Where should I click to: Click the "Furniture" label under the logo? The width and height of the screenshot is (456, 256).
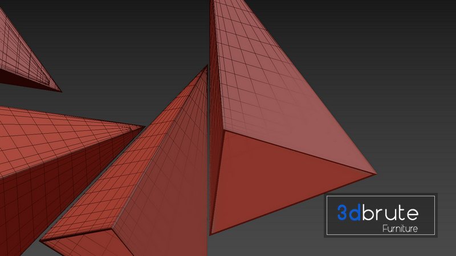click(x=400, y=229)
